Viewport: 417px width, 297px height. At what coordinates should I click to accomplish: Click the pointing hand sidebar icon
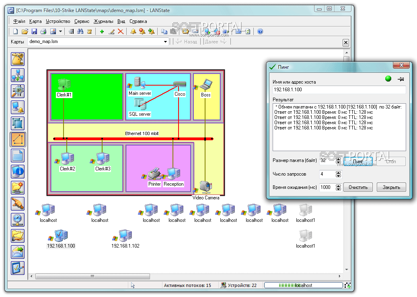click(x=18, y=204)
